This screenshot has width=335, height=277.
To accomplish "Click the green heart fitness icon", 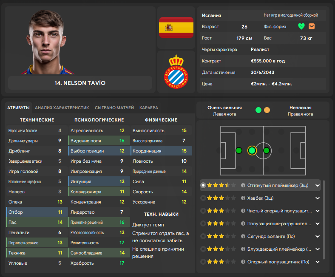I will (301, 26).
